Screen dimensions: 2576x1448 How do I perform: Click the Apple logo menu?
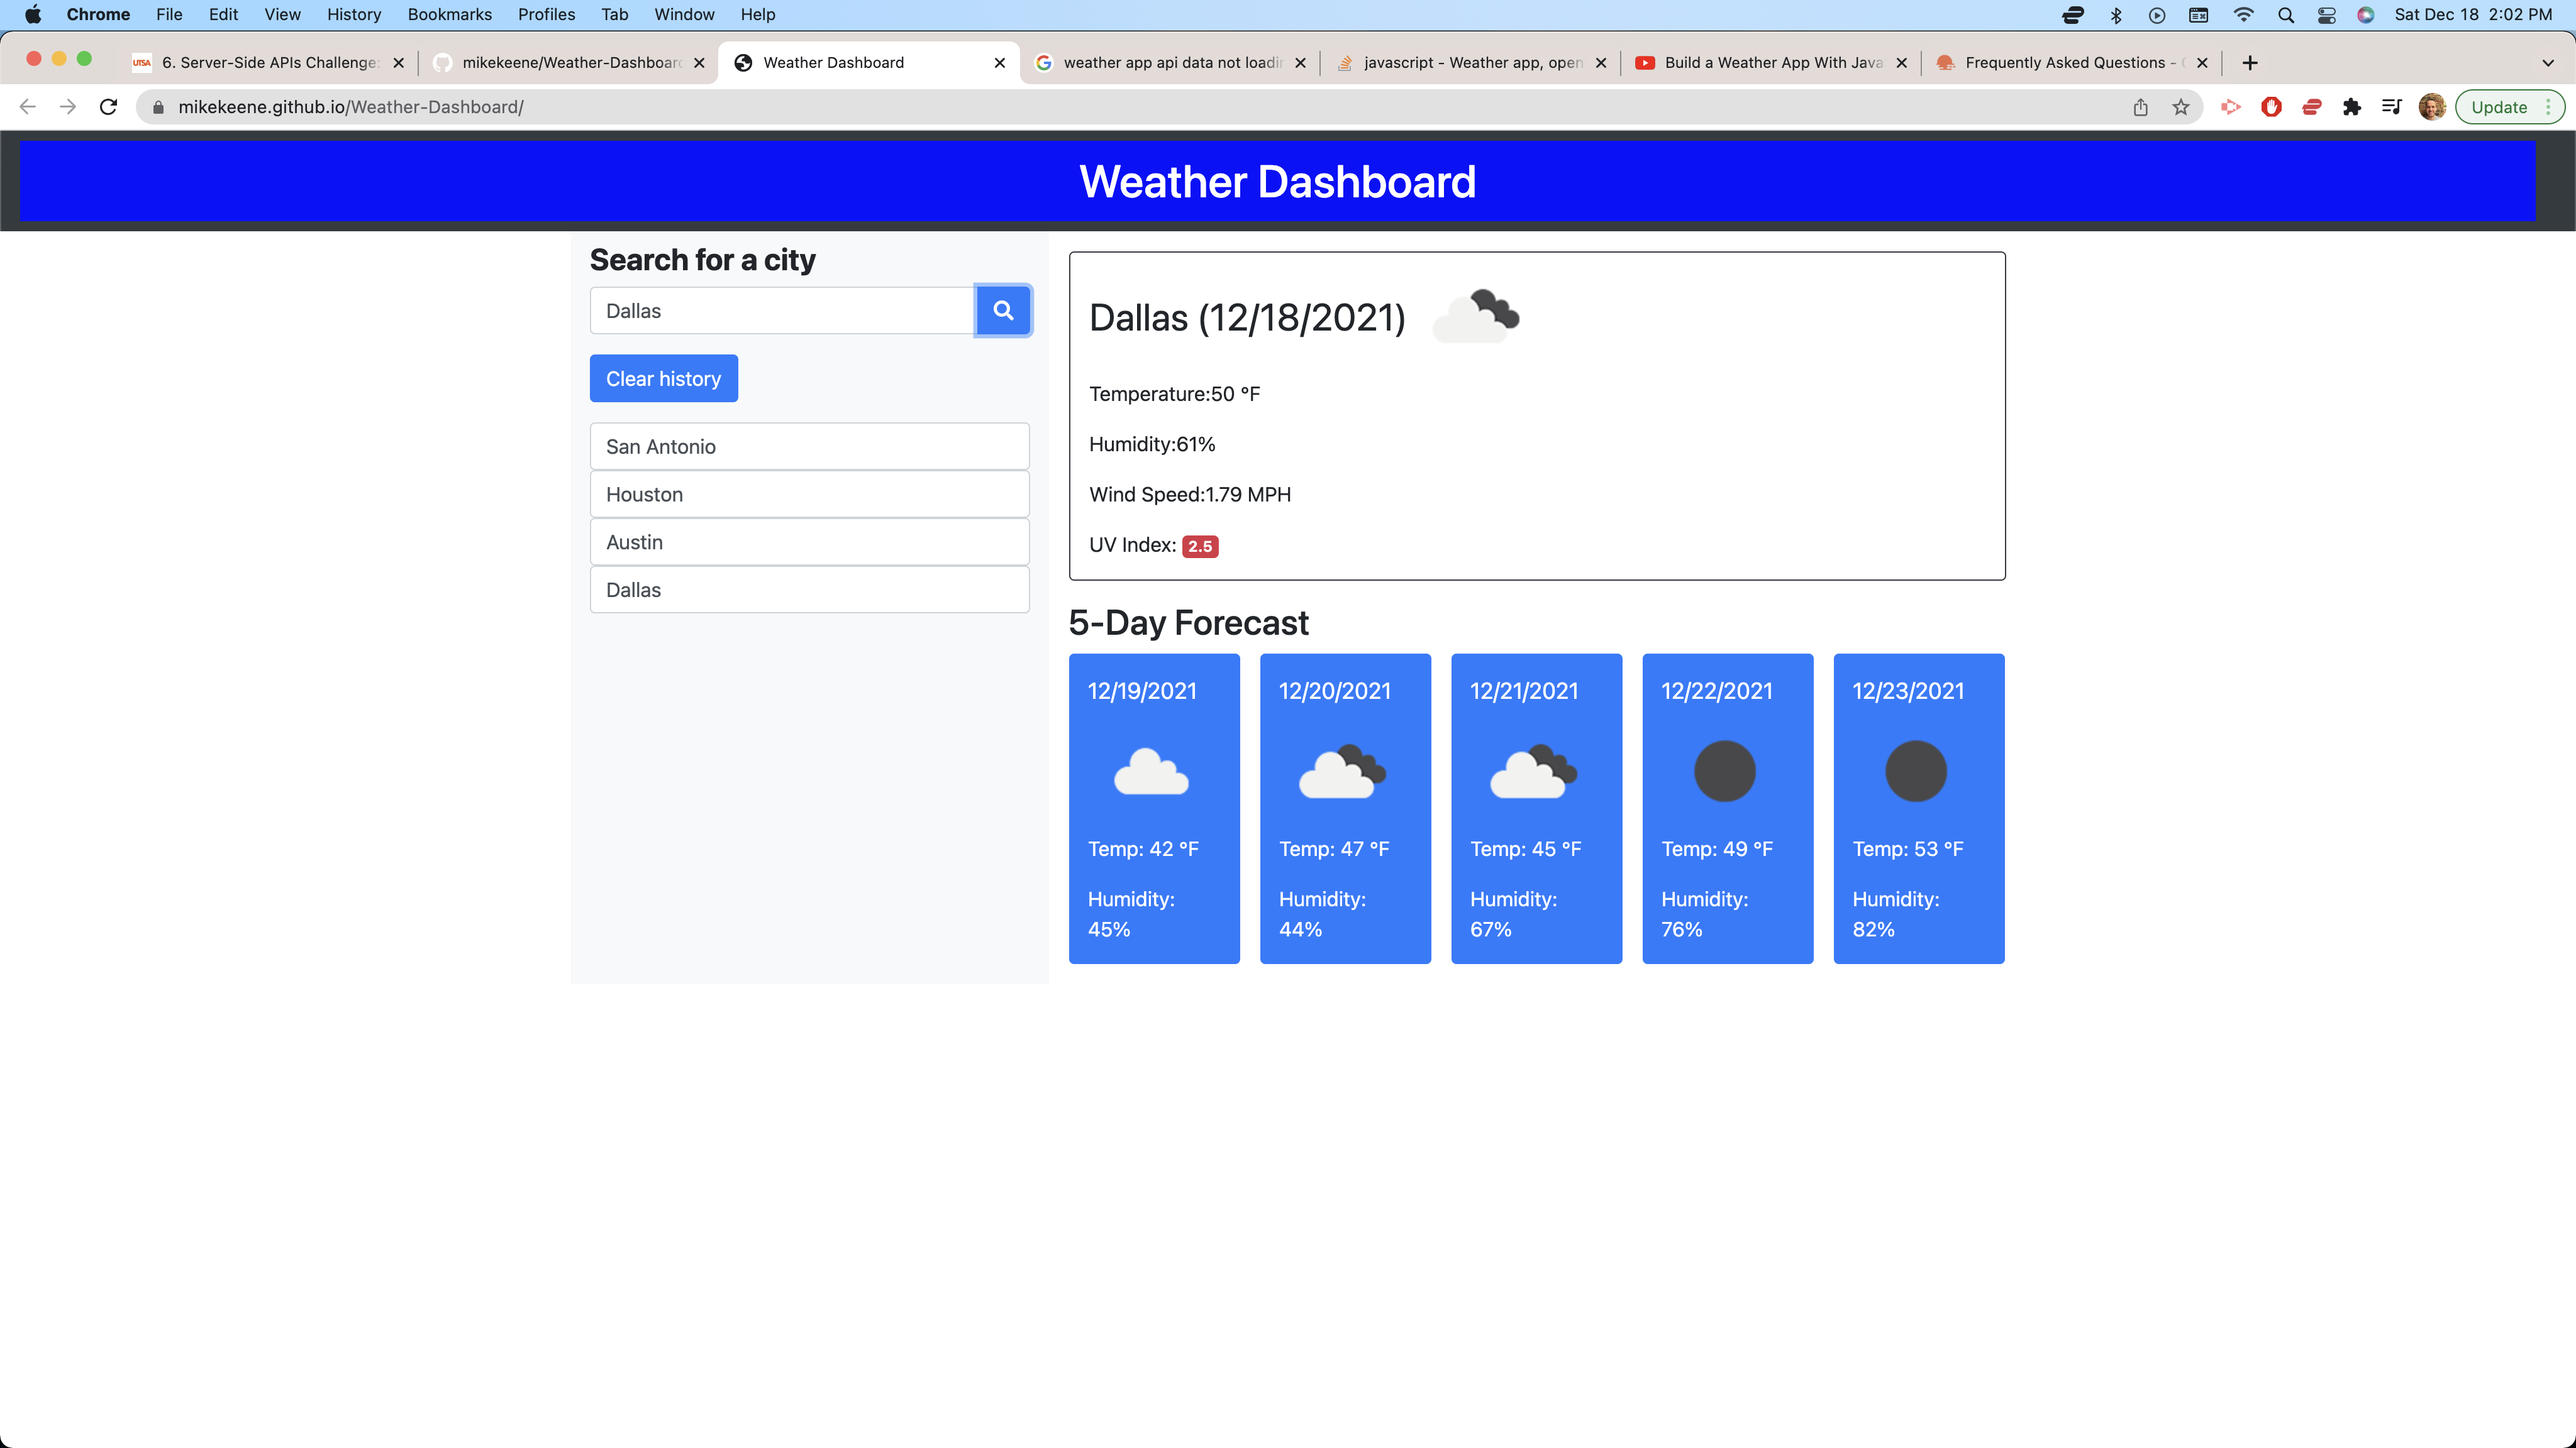click(33, 14)
